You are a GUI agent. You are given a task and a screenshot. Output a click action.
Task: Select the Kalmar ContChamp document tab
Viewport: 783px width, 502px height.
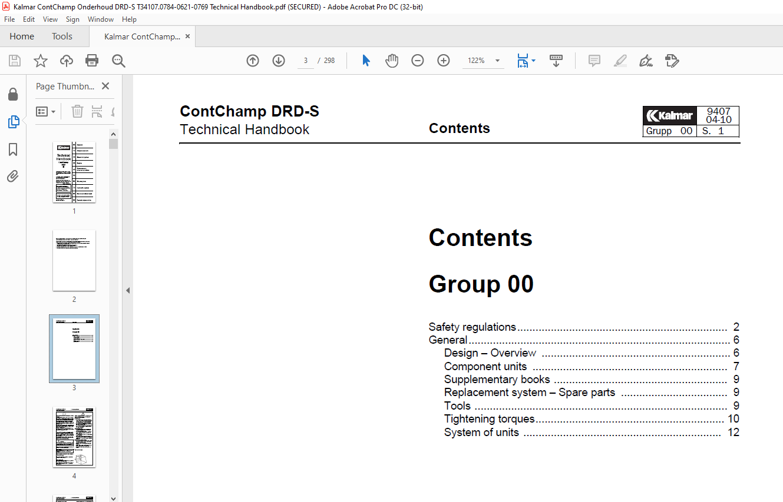coord(142,36)
